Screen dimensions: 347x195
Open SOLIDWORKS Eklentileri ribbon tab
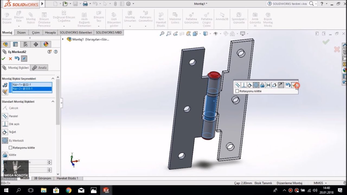pos(76,32)
